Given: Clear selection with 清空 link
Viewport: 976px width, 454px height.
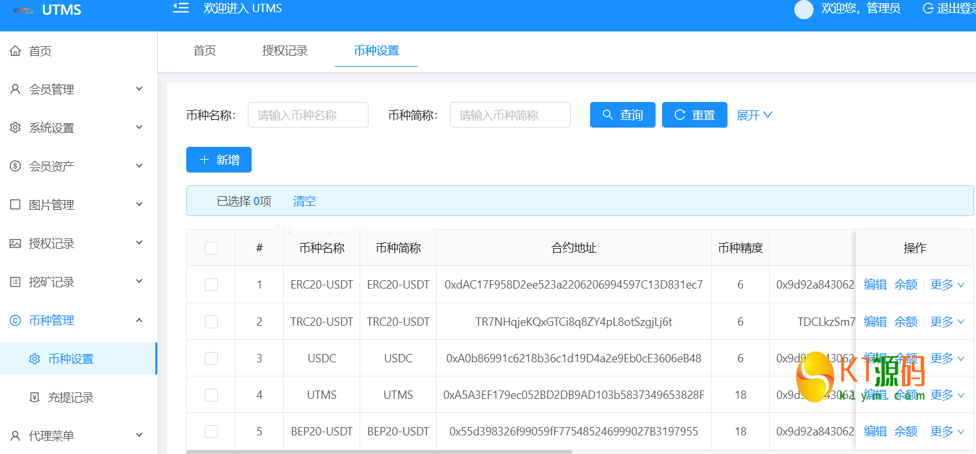Looking at the screenshot, I should pyautogui.click(x=304, y=201).
